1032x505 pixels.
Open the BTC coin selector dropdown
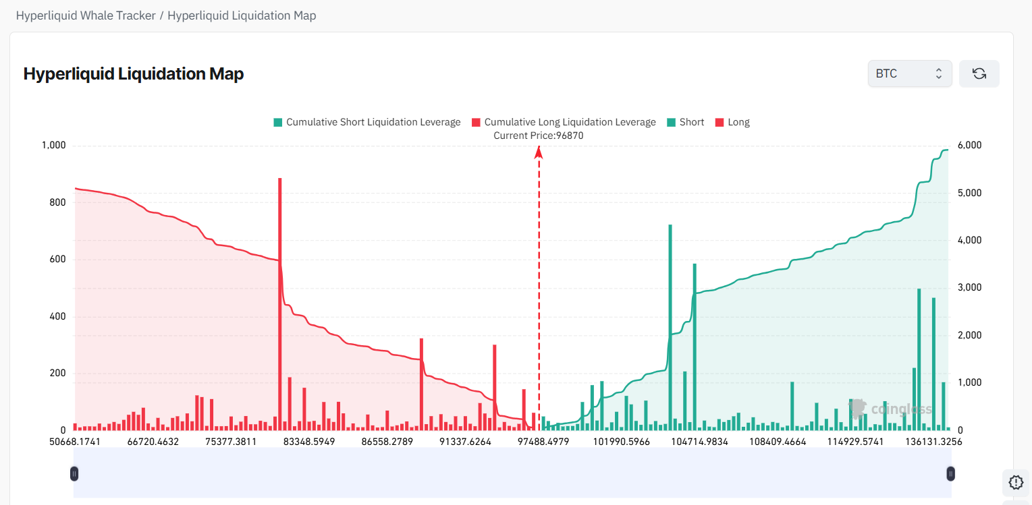point(909,73)
